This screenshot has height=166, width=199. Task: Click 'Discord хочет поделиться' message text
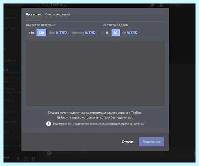[x=95, y=113]
